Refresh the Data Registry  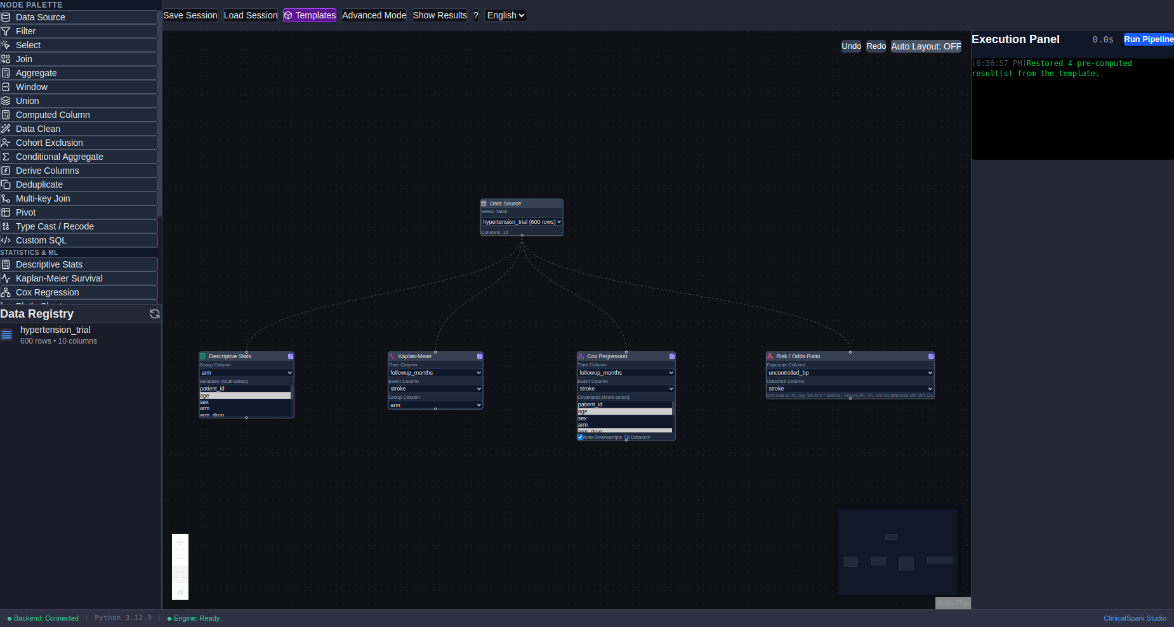[x=154, y=314]
